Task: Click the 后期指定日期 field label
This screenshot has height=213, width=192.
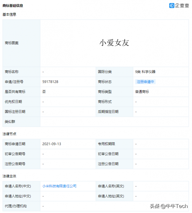Action: pyautogui.click(x=108, y=112)
